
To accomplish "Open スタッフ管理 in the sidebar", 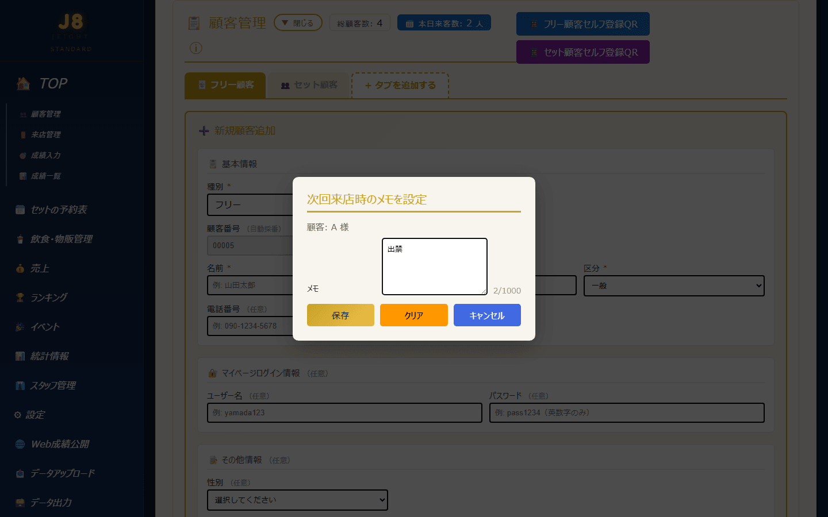I will point(53,385).
